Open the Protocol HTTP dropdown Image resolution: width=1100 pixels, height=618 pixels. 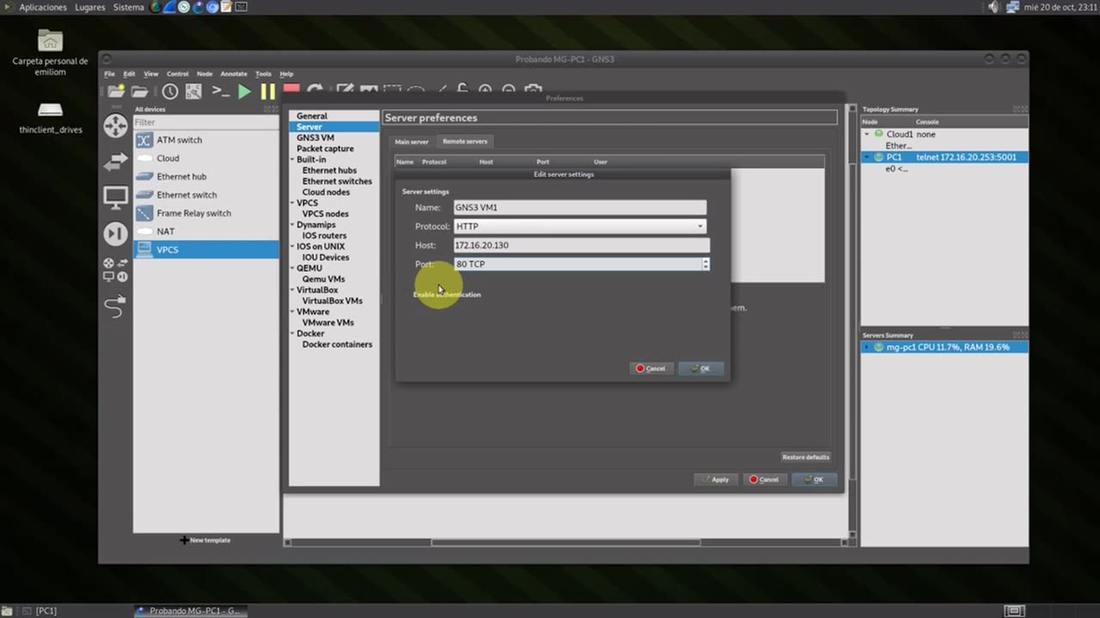pos(580,227)
